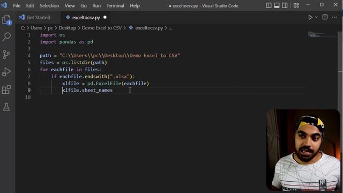
Task: Select the exceltocsv.py editor tab
Action: tap(86, 18)
